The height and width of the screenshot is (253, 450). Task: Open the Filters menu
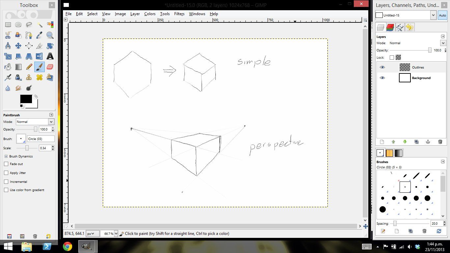coord(179,14)
